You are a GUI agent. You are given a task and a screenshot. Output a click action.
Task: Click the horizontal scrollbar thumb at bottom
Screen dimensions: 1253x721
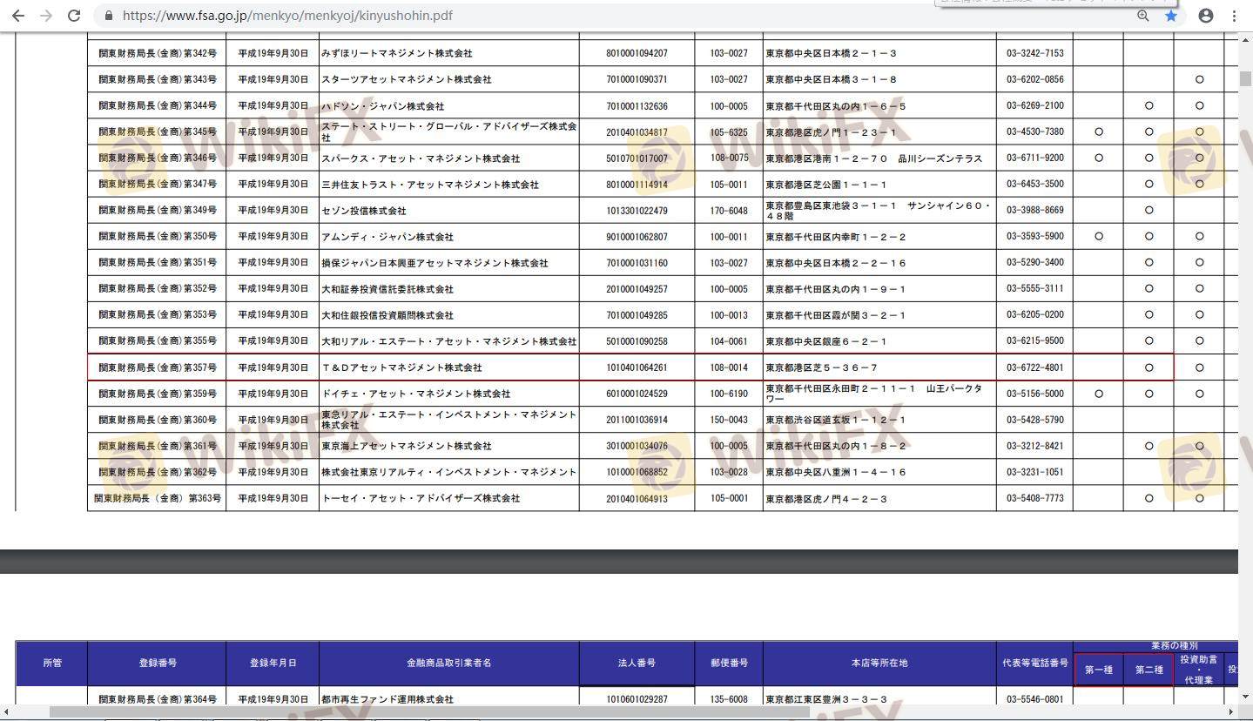(x=427, y=712)
